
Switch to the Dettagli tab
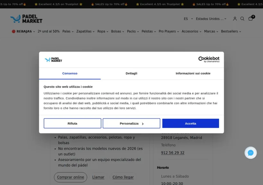[x=131, y=73]
